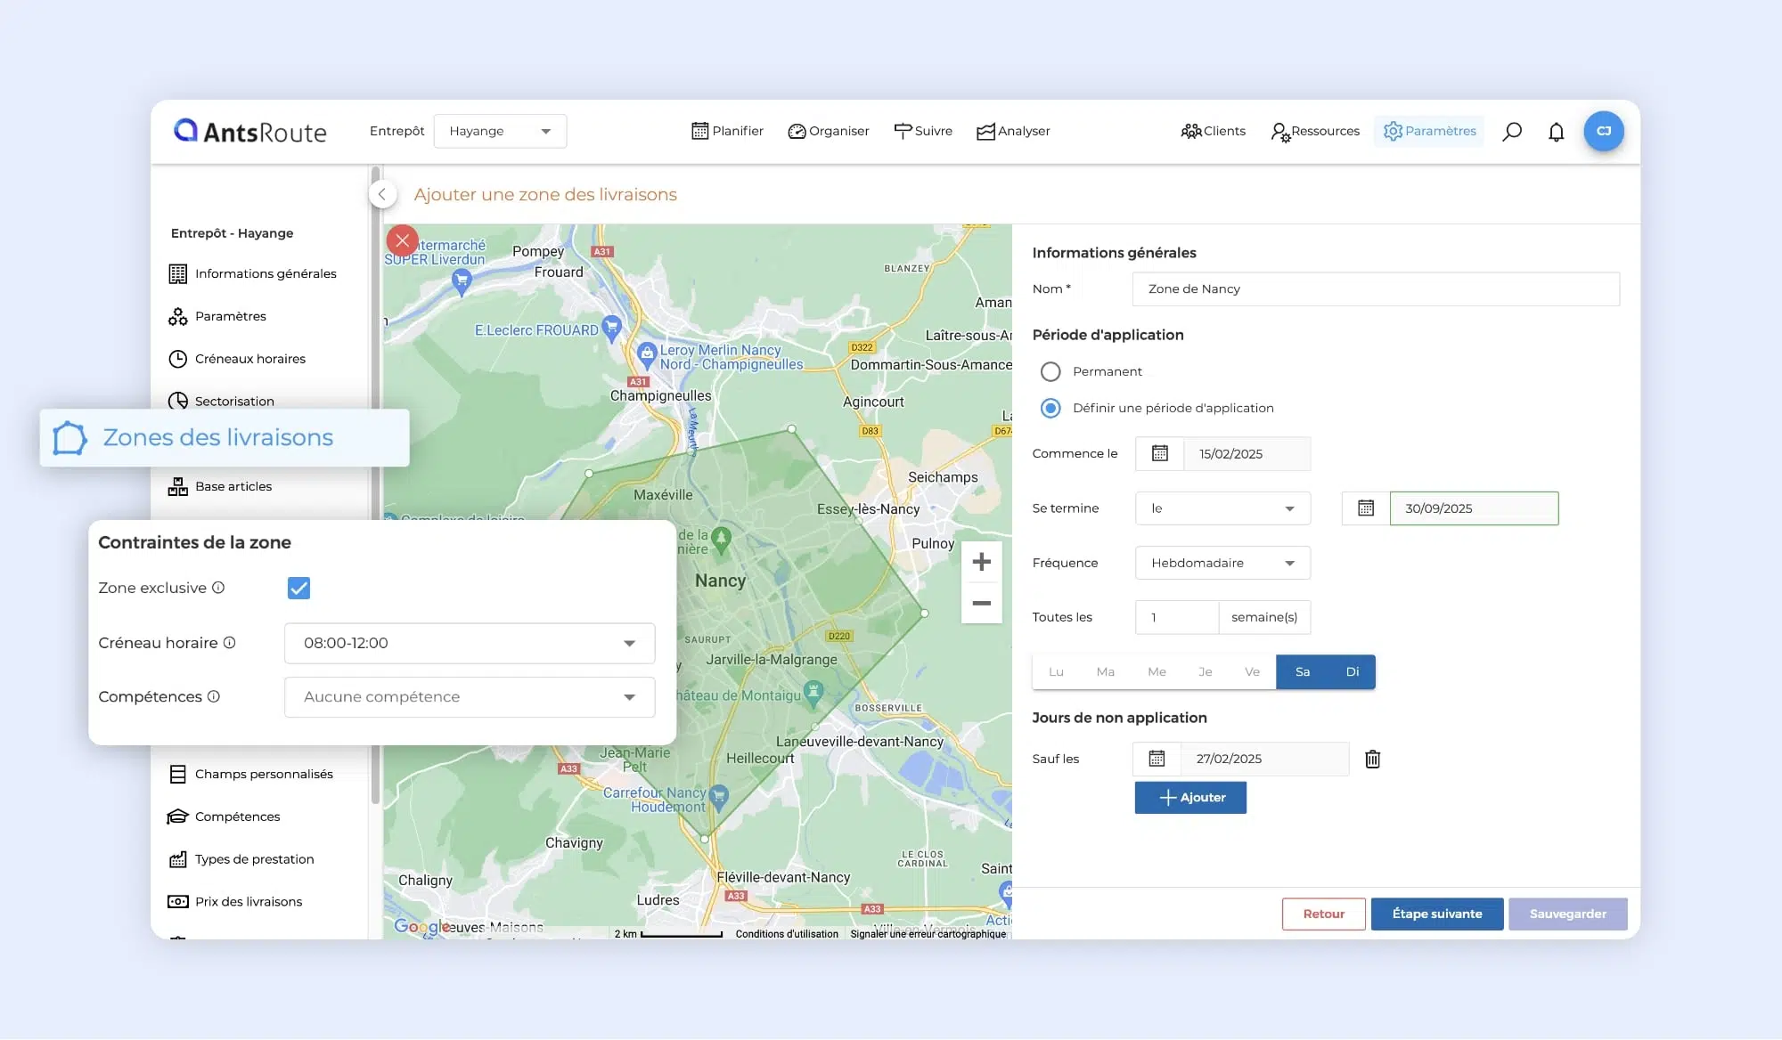This screenshot has width=1782, height=1040.
Task: Open the Fréquence Hebdomadaire dropdown
Action: point(1222,563)
